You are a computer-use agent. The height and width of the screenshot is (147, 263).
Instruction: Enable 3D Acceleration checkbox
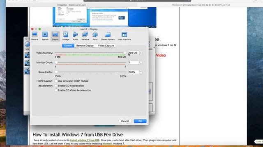pos(56,86)
